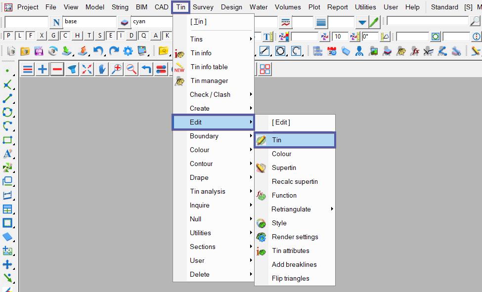Choose Tin manager from the Tin menu
This screenshot has width=482, height=292.
coord(214,81)
